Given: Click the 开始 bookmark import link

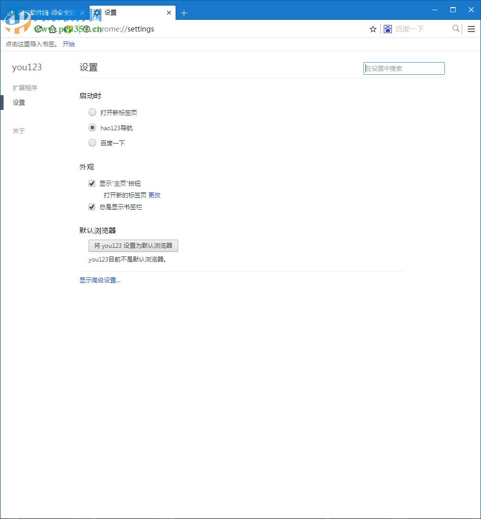Looking at the screenshot, I should [x=69, y=44].
